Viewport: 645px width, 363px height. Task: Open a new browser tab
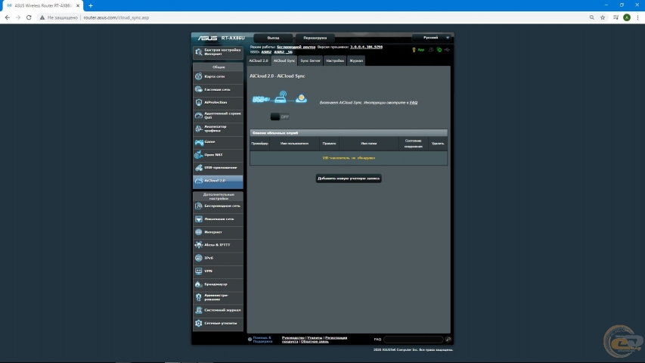[91, 6]
